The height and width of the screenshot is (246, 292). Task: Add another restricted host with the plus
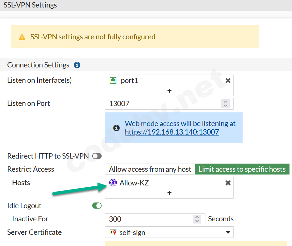(x=169, y=193)
